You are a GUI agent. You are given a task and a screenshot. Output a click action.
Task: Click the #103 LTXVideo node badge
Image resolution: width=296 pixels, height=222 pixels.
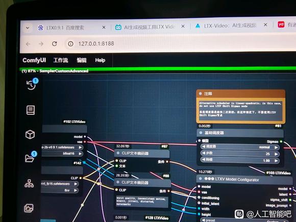pos(279,173)
